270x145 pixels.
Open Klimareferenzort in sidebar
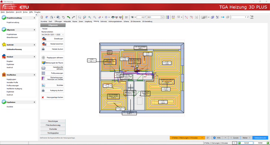point(12,37)
